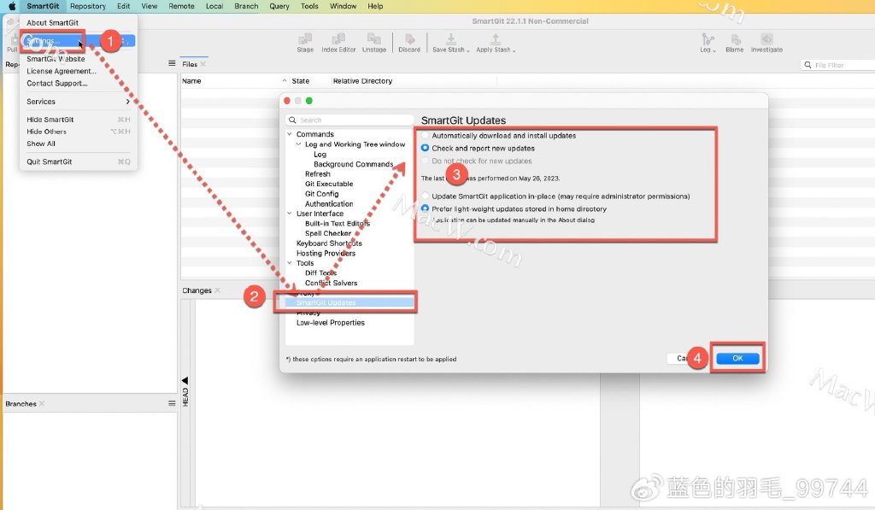The height and width of the screenshot is (510, 875).
Task: Select Diff Tools in settings tree
Action: (x=321, y=273)
